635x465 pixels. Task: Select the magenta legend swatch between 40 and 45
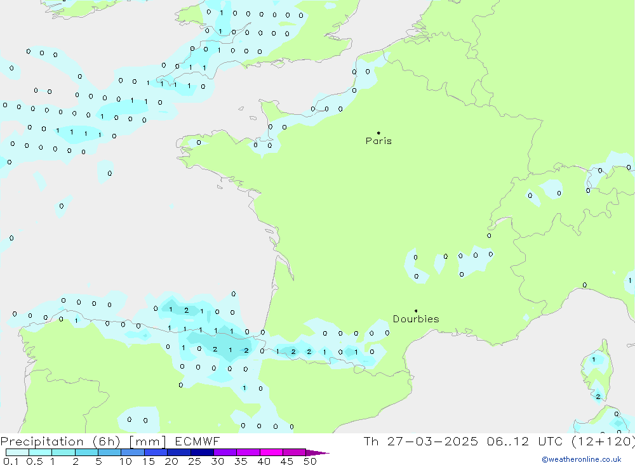pos(271,452)
